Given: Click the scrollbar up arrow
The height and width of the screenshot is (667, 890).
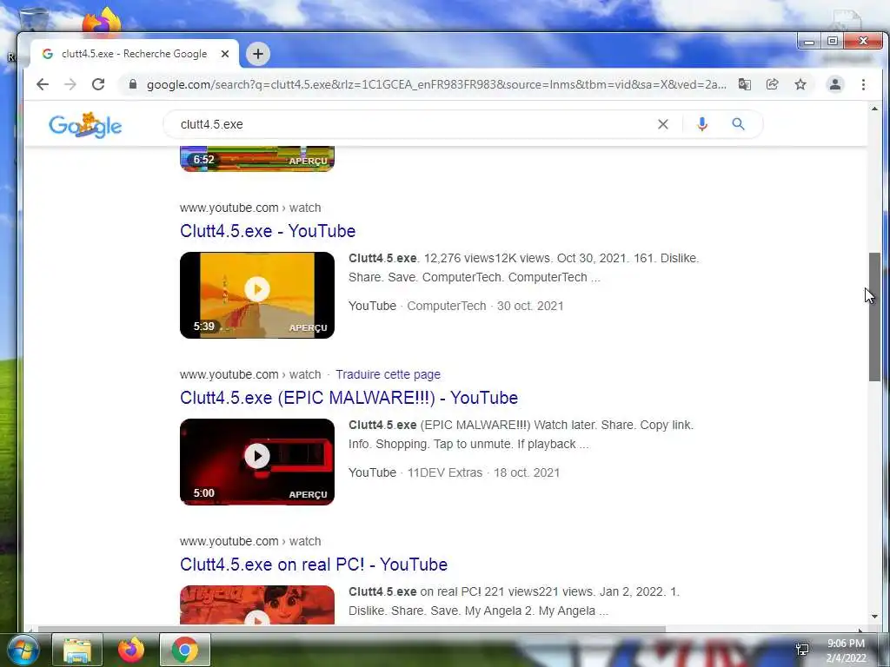Looking at the screenshot, I should [x=874, y=109].
